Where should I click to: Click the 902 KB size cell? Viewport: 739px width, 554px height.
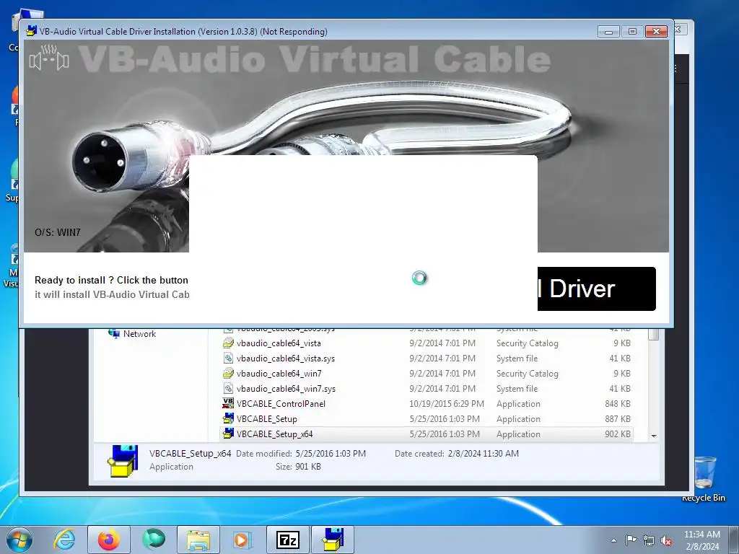pos(618,434)
